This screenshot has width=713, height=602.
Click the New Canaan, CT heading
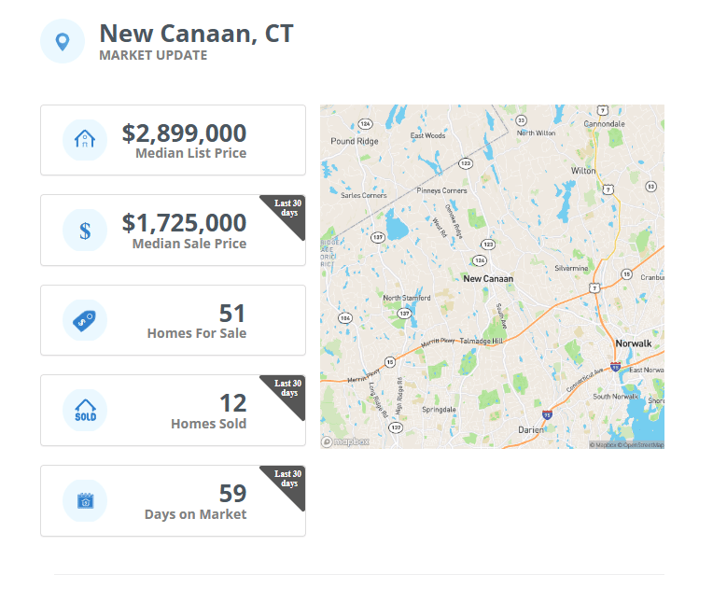[x=196, y=34]
